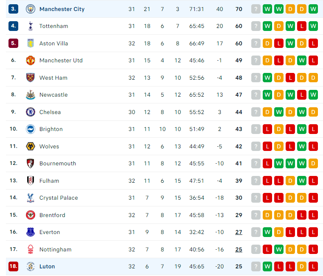
Task: Click Luton's next match question mark badge
Action: coord(256,266)
